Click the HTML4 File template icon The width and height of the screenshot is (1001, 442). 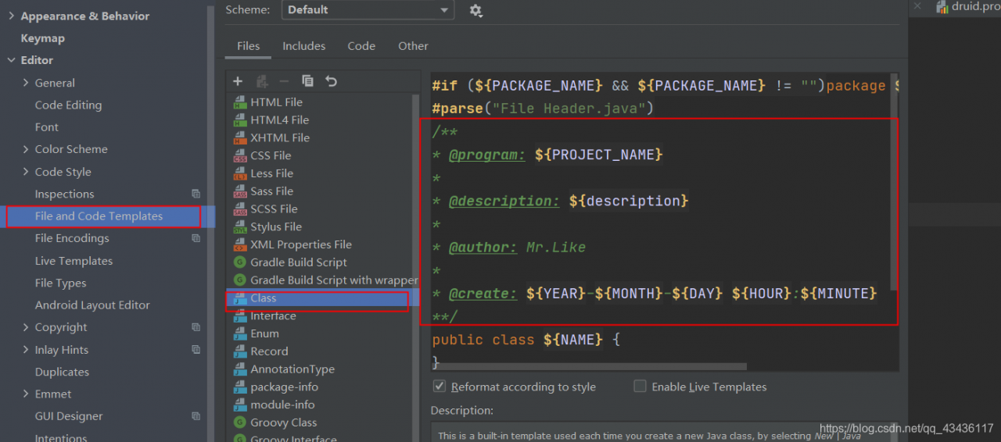(x=240, y=120)
